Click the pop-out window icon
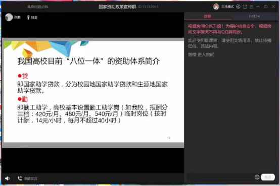 pyautogui.click(x=245, y=7)
